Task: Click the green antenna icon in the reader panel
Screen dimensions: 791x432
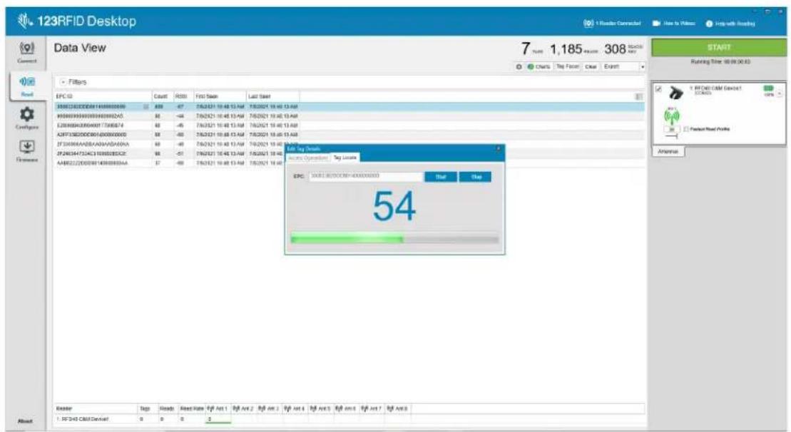Action: 671,116
